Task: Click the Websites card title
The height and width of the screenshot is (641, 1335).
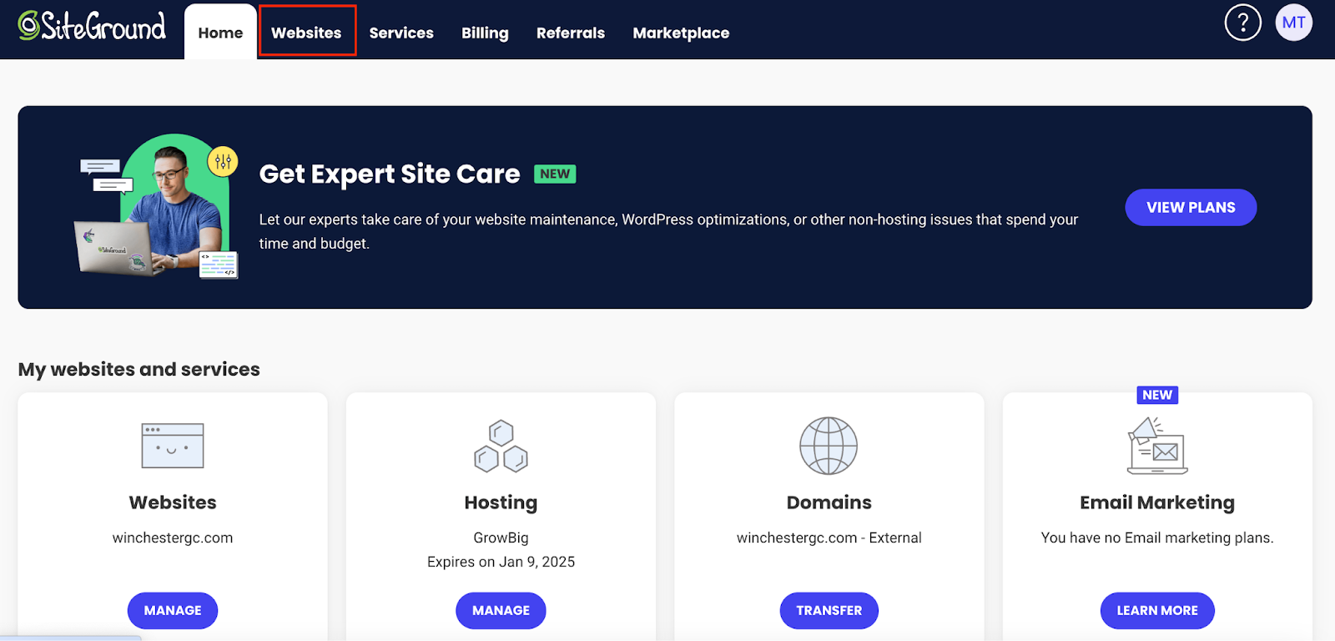Action: [x=173, y=502]
